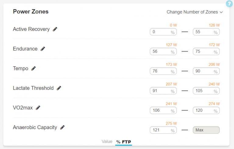Select the % FTP tab
234x149 pixels.
point(123,142)
